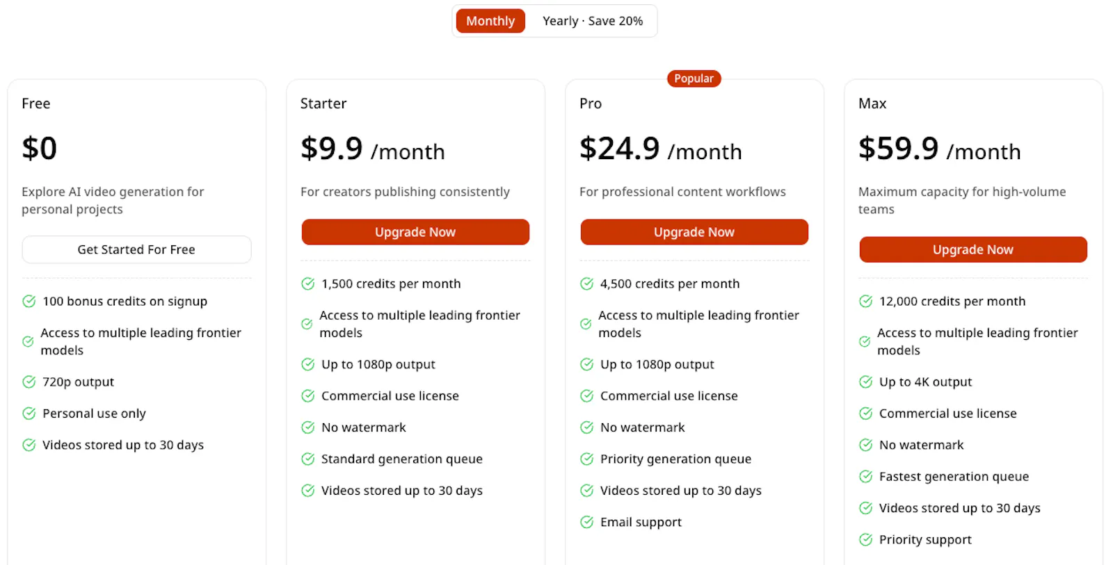Viewport: 1113px width, 565px height.
Task: Switch billing to Yearly Save 20%
Action: (593, 21)
